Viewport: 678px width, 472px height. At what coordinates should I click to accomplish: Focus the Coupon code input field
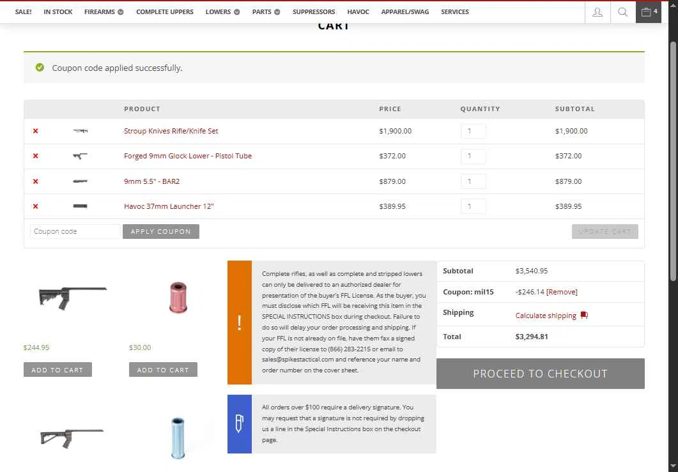(75, 232)
